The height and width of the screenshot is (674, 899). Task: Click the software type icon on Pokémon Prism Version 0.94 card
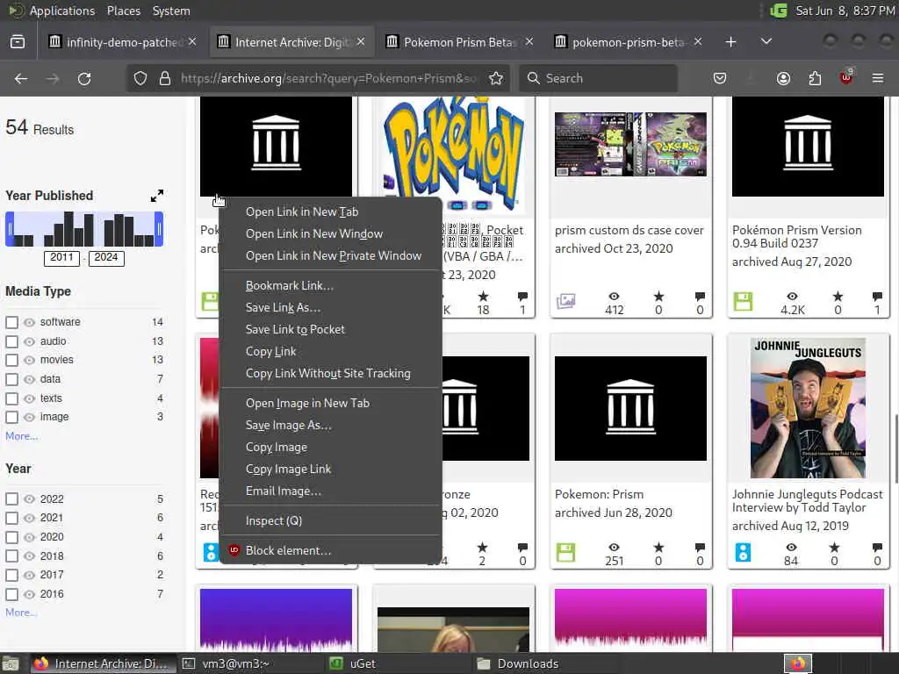click(743, 302)
